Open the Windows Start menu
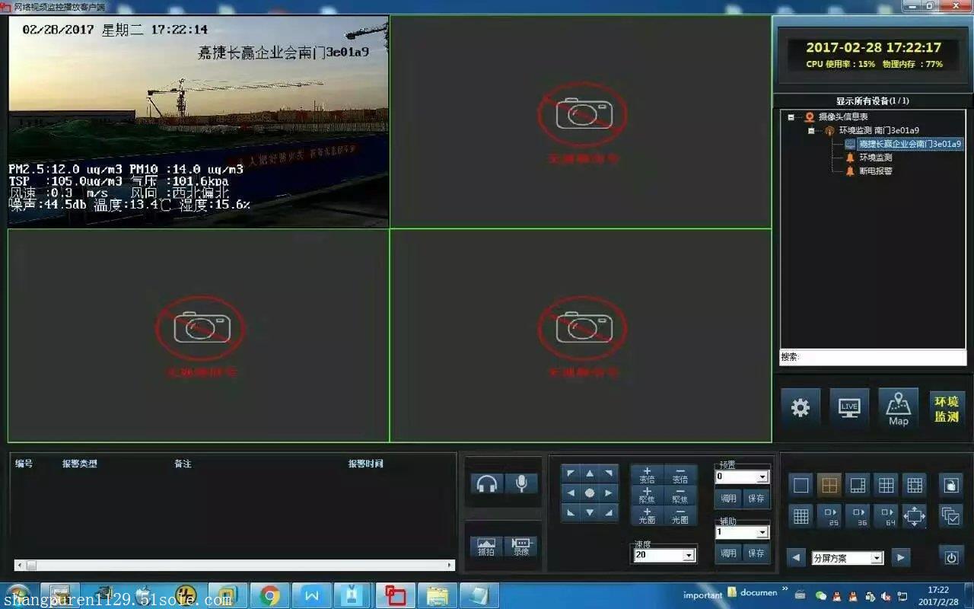Viewport: 974px width, 609px height. tap(17, 595)
